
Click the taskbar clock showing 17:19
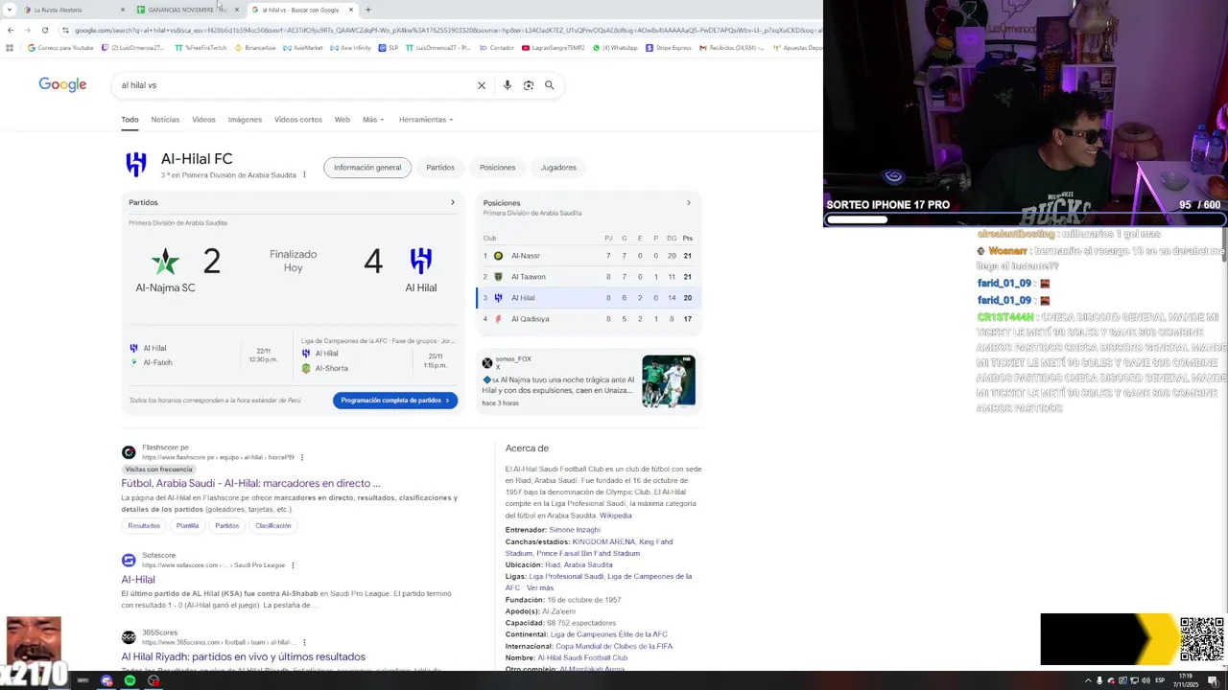(x=1187, y=680)
